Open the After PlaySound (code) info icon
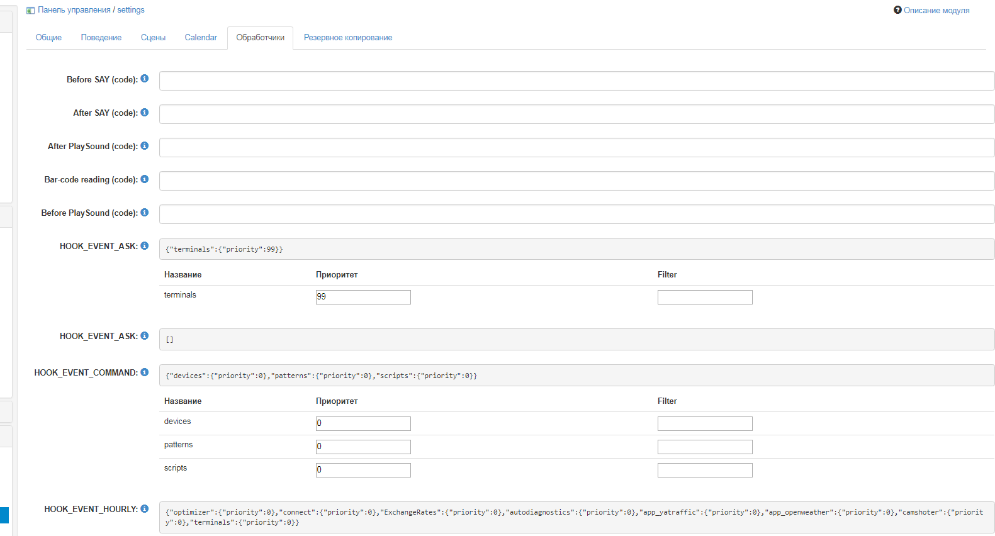995x536 pixels. coord(144,146)
